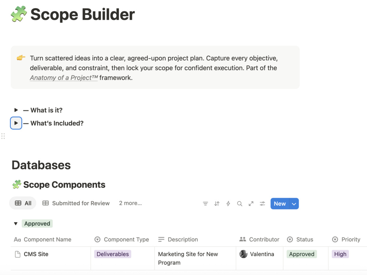367x275 pixels.
Task: Click the New button
Action: (x=280, y=204)
